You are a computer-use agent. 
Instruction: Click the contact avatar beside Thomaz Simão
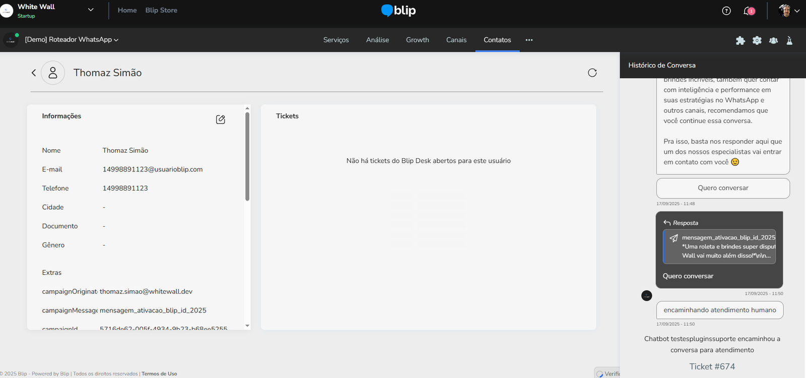pos(53,73)
